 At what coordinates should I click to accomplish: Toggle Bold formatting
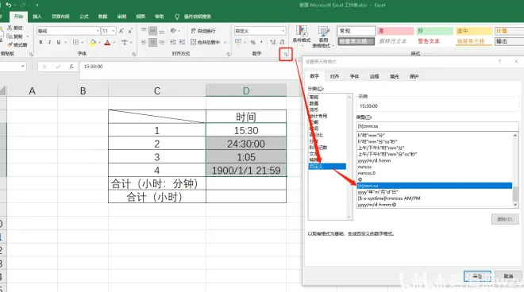point(40,42)
